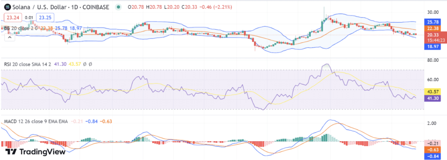Click the orange 22.38 price scale label
Image resolution: width=447 pixels, height=160 pixels.
(x=433, y=28)
